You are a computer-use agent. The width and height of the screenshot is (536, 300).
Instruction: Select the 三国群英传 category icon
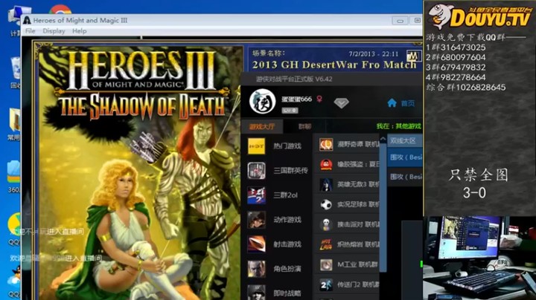point(256,171)
